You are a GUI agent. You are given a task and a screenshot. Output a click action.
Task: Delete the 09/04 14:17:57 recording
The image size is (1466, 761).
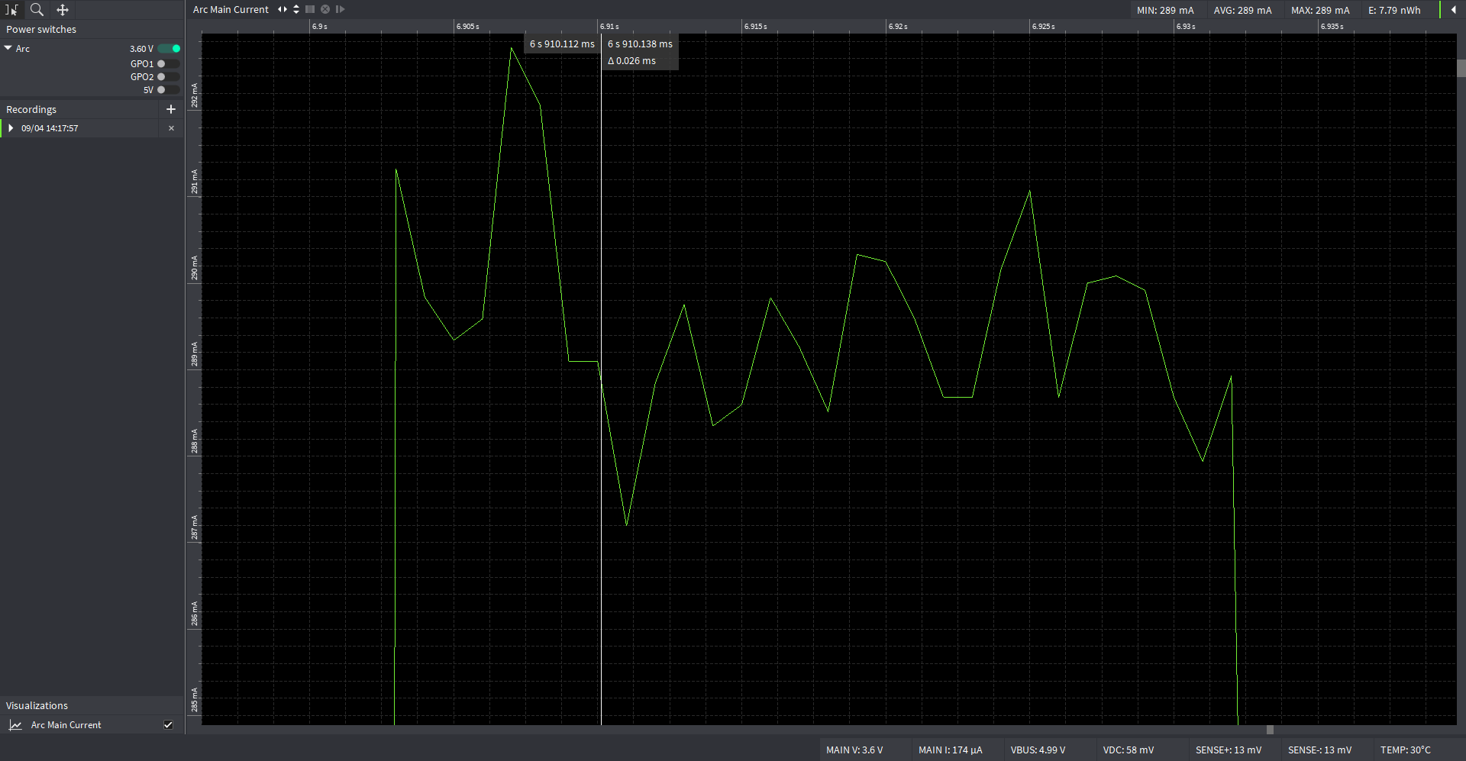[x=171, y=128]
